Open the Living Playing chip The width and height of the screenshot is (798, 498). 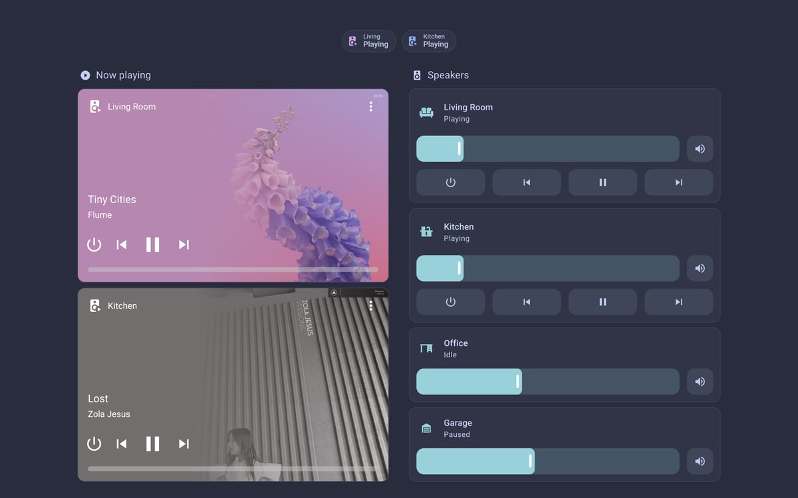coord(369,41)
